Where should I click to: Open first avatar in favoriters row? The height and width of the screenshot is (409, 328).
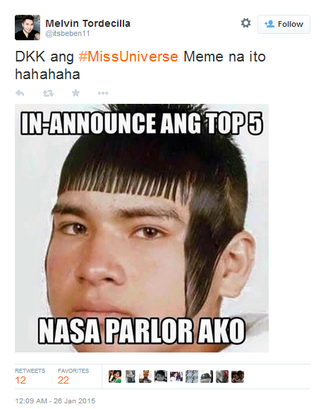point(115,377)
